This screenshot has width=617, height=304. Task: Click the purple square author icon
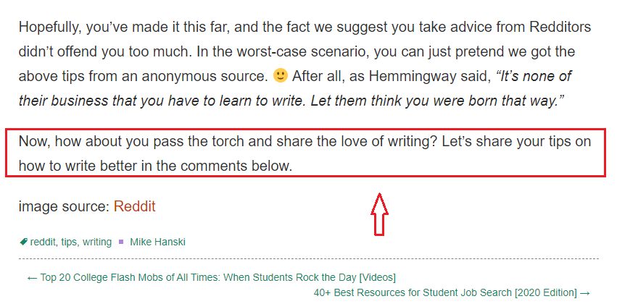(121, 242)
